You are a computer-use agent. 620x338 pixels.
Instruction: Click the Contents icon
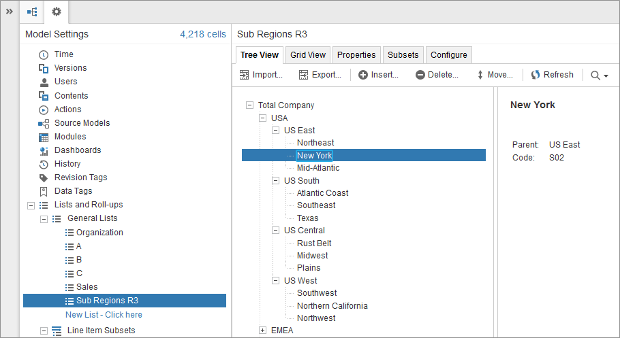coord(44,96)
